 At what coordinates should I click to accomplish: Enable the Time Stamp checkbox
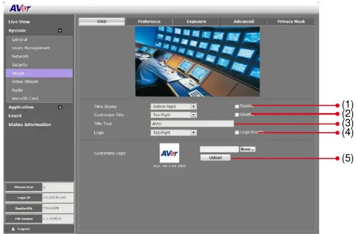click(x=237, y=106)
